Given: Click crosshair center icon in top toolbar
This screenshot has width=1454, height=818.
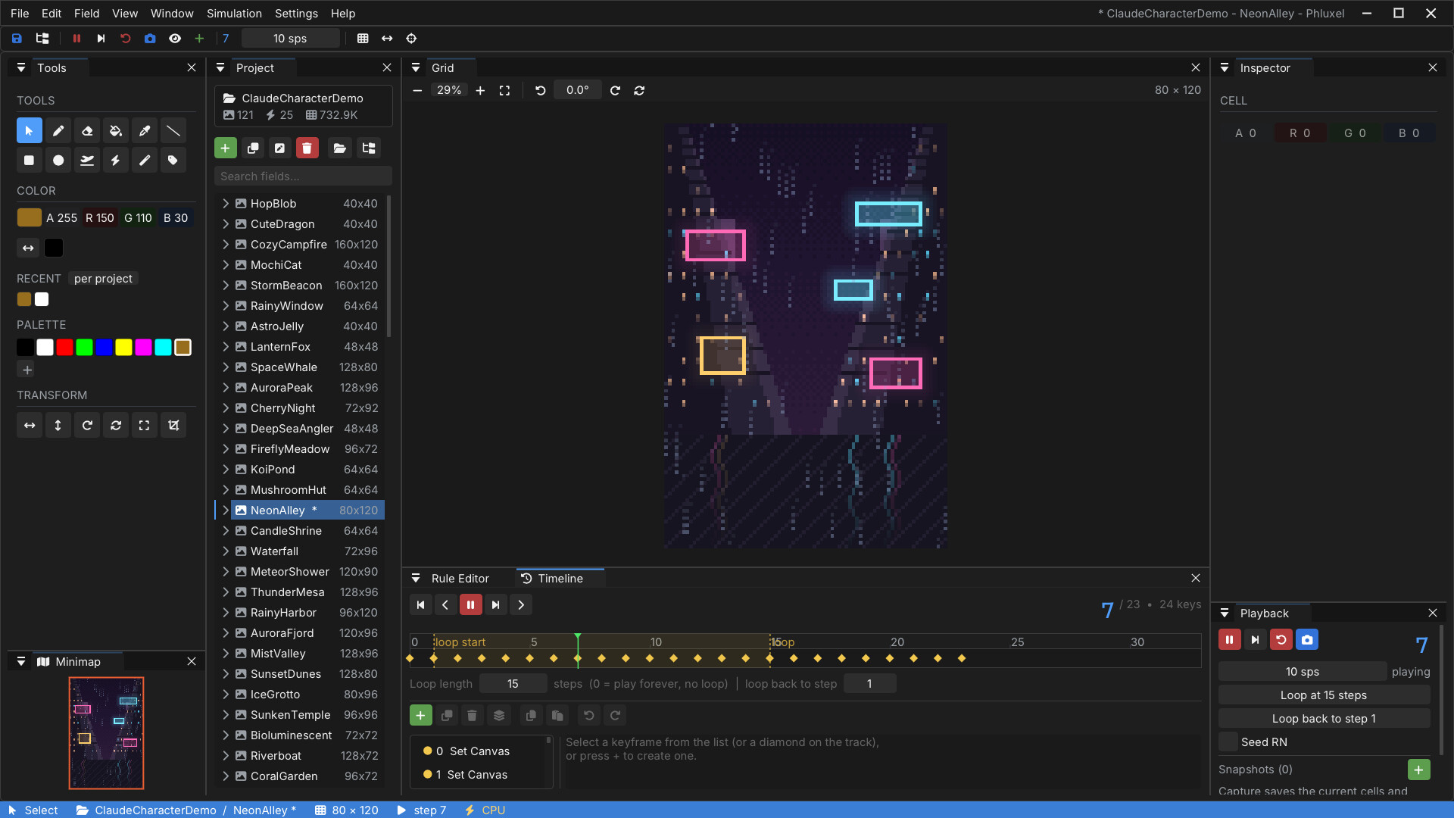Looking at the screenshot, I should 411,39.
